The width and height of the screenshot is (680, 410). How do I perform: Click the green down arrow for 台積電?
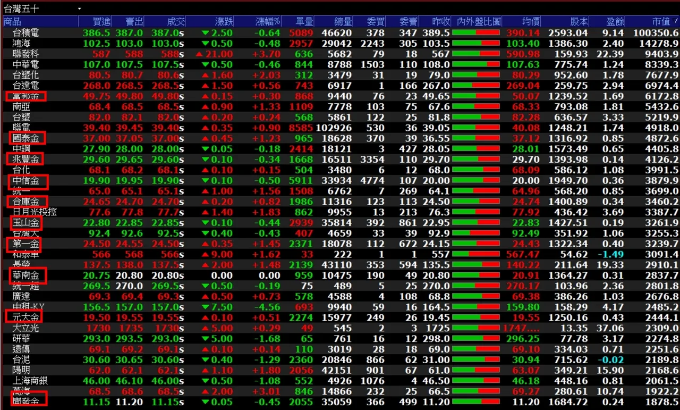coord(206,33)
